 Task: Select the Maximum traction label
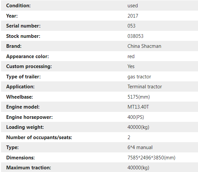click(x=29, y=168)
